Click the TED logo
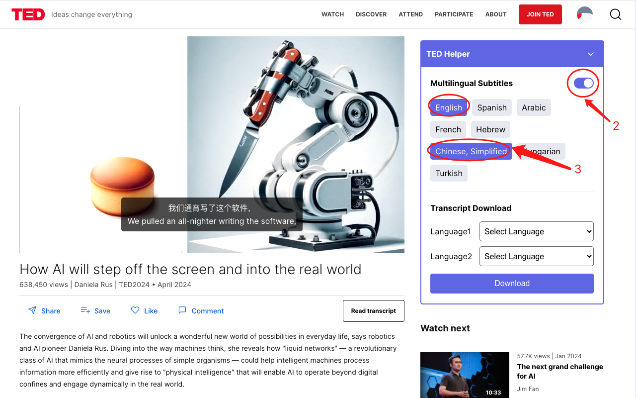 coord(28,14)
